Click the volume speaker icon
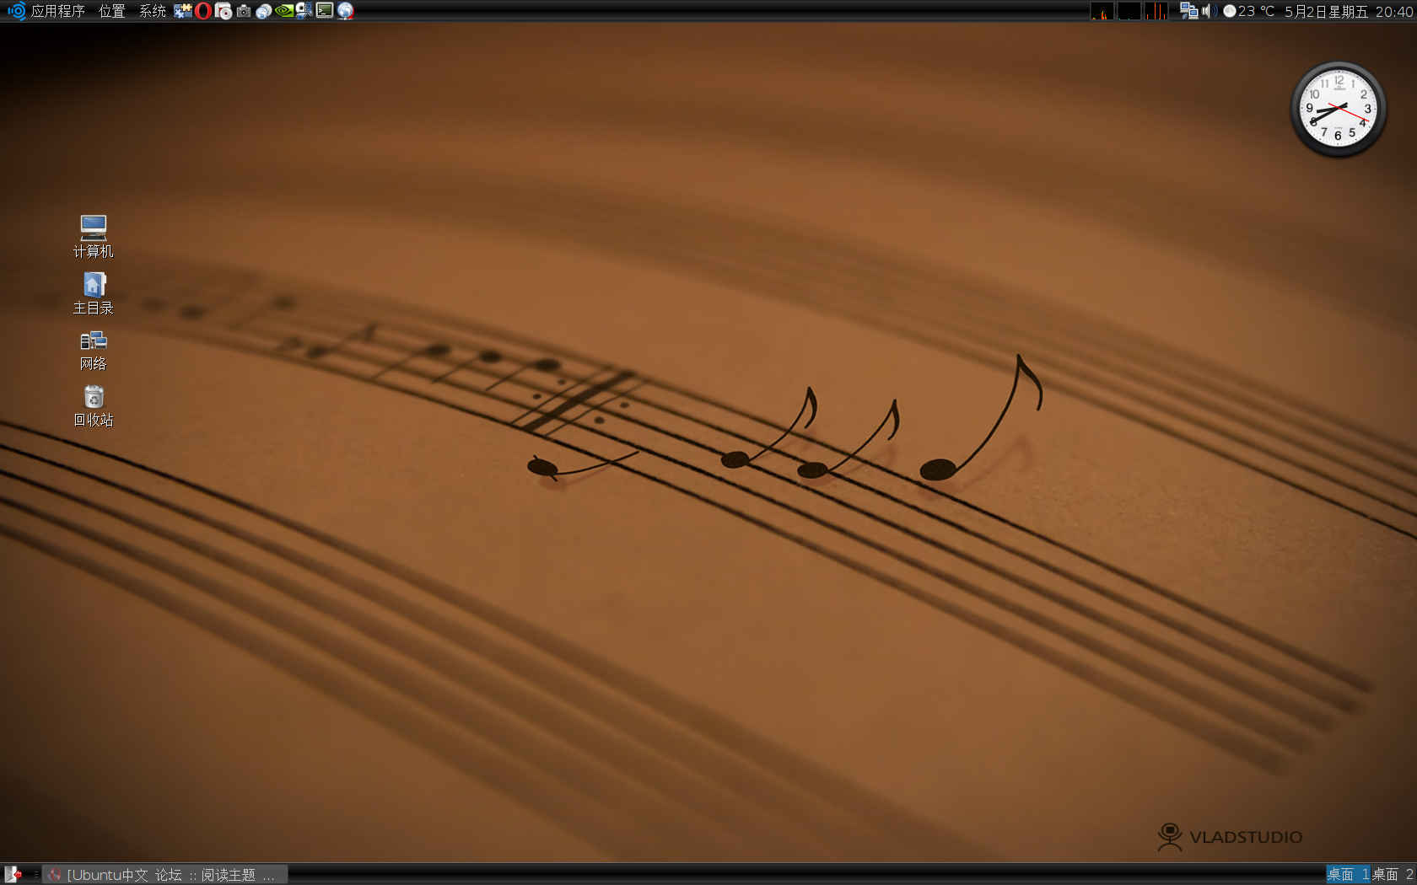The width and height of the screenshot is (1417, 885). point(1209,11)
